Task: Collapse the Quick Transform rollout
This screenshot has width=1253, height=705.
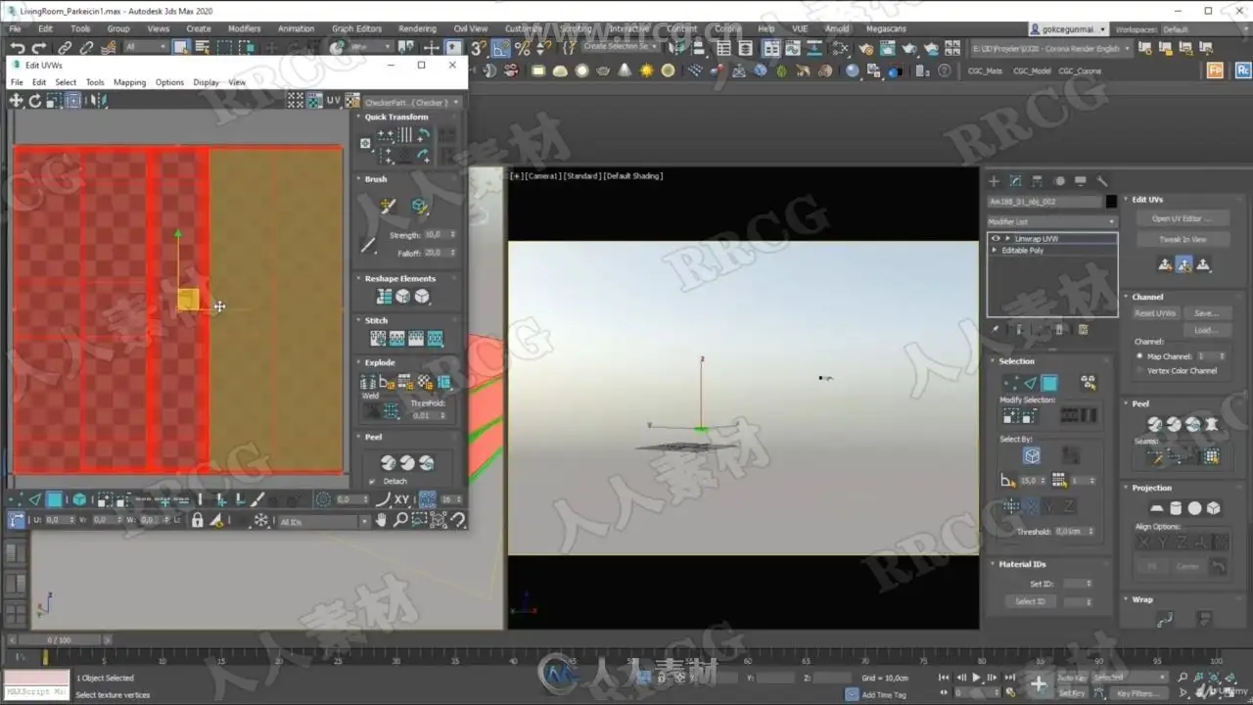Action: click(396, 117)
